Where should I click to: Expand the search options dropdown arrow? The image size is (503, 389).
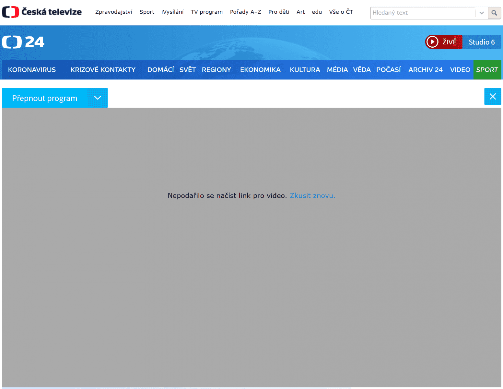[482, 13]
